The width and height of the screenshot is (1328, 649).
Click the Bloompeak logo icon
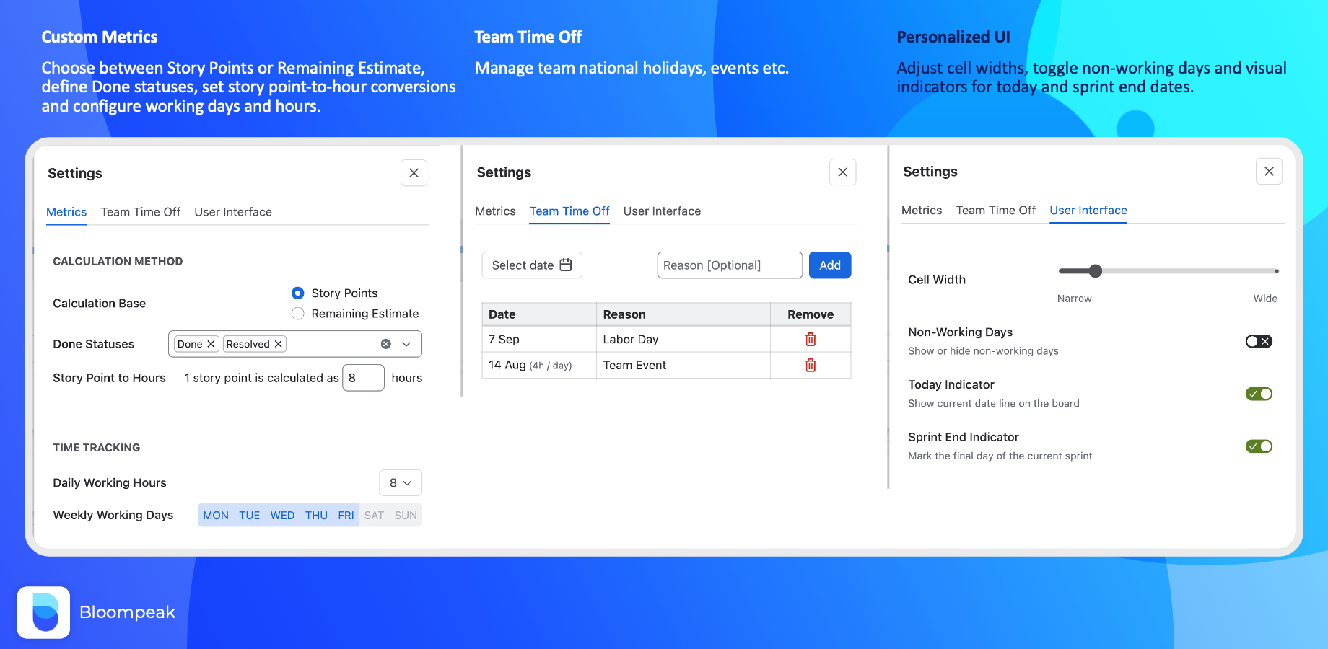43,612
